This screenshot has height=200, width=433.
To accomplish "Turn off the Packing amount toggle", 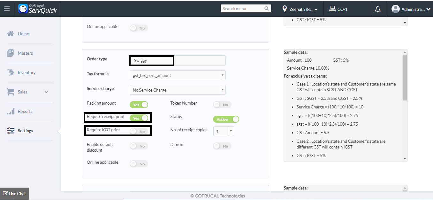I will click(x=139, y=105).
